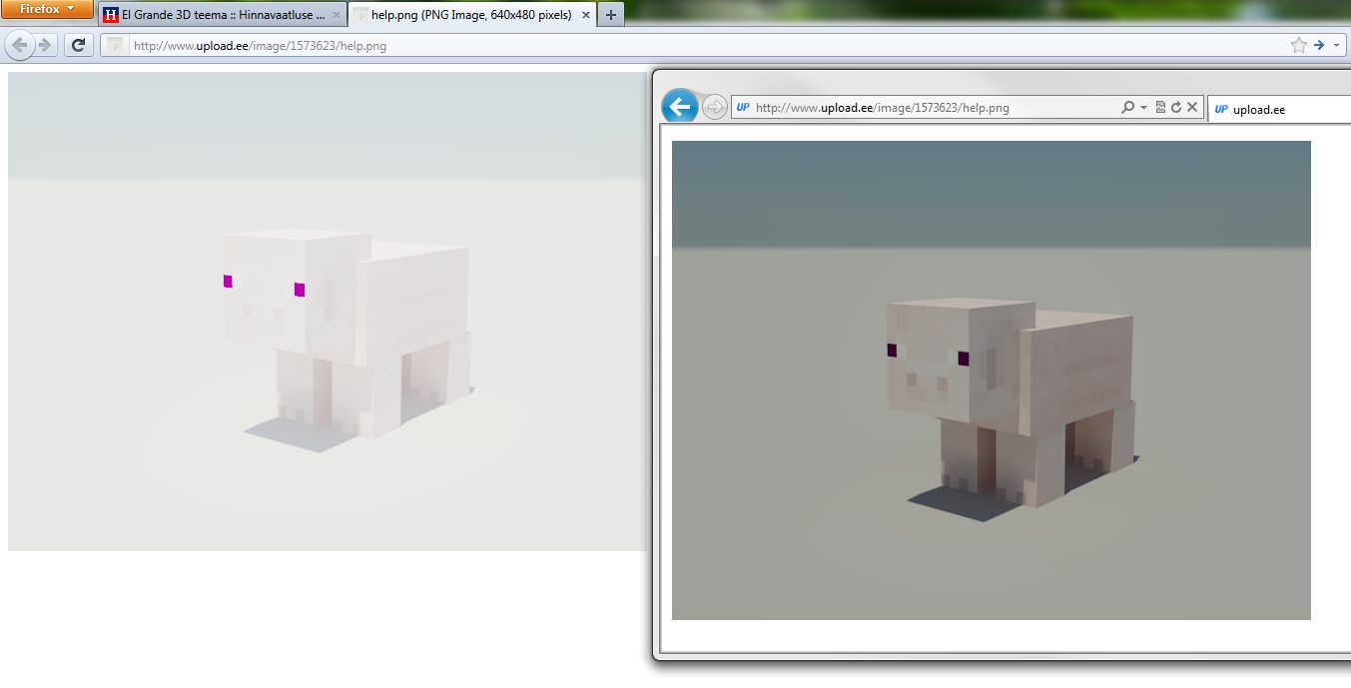Go back in the Internet Explorer window
Viewport: 1351px width, 688px height.
coord(679,107)
